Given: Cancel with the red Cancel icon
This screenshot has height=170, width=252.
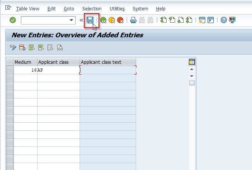Looking at the screenshot, I should (x=120, y=20).
